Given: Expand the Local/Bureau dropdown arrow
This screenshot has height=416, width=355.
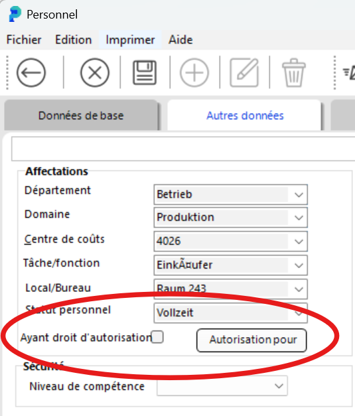Looking at the screenshot, I should pos(299,289).
